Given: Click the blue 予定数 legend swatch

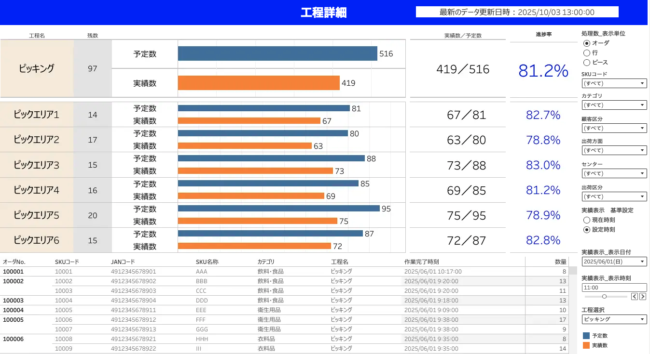Looking at the screenshot, I should (586, 336).
